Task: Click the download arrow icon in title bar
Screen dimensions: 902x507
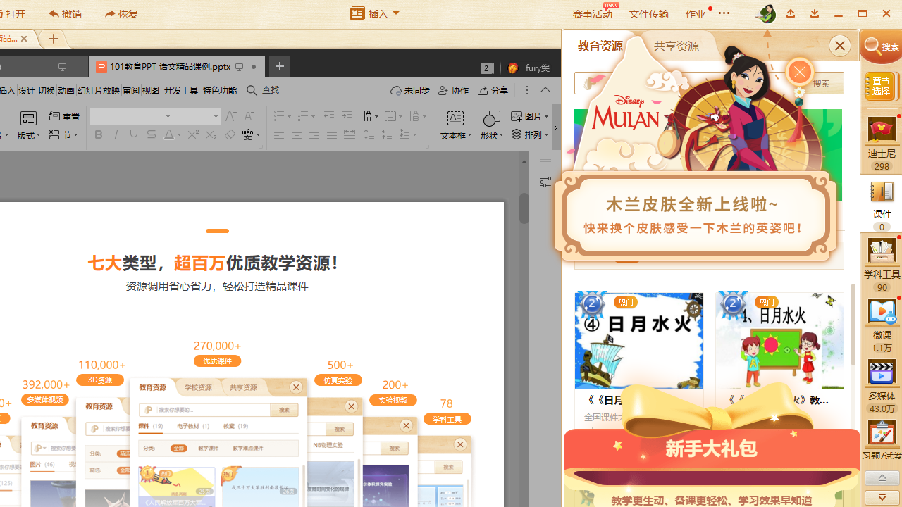Action: pos(815,13)
